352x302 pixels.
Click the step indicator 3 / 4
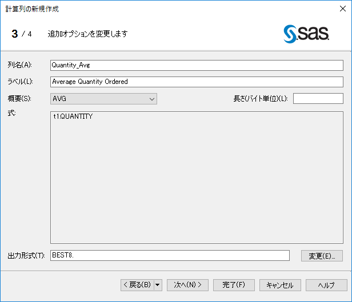(21, 34)
